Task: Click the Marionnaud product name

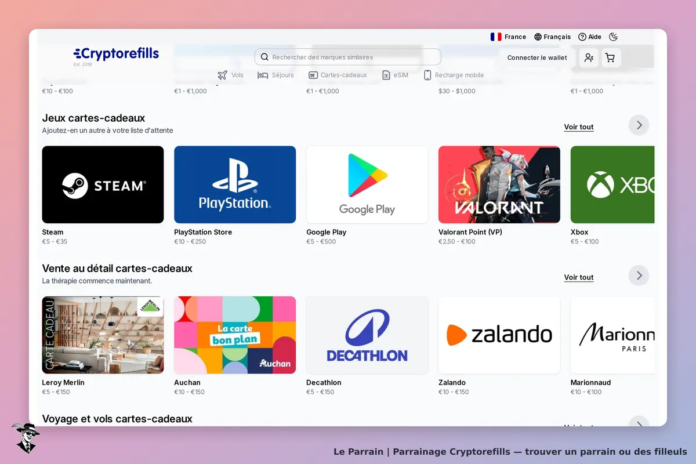Action: pyautogui.click(x=591, y=382)
